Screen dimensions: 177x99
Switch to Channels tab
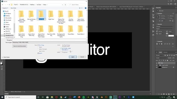[x=165, y=52]
